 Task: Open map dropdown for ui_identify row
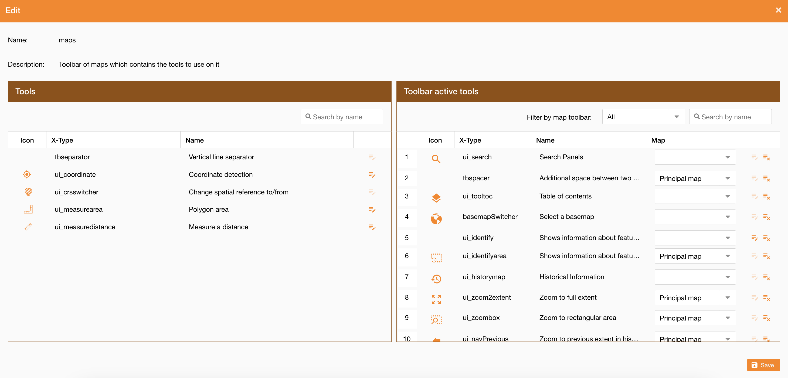pyautogui.click(x=695, y=238)
